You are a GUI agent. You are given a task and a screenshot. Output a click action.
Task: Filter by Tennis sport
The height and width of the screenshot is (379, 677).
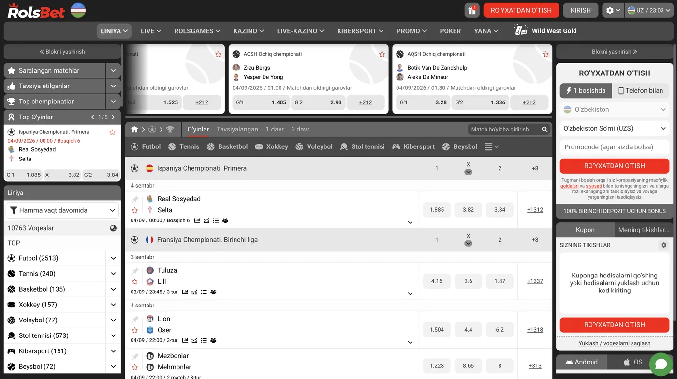pos(184,146)
